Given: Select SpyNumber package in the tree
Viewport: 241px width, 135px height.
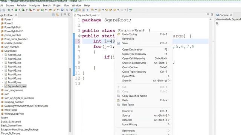Looking at the screenshot, I should click(x=12, y=47).
